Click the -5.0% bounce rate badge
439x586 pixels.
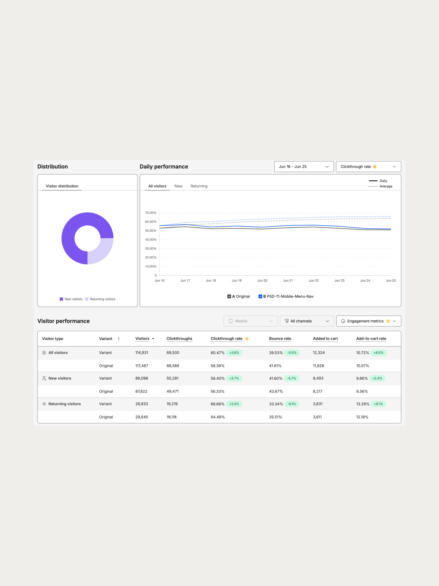(x=292, y=353)
